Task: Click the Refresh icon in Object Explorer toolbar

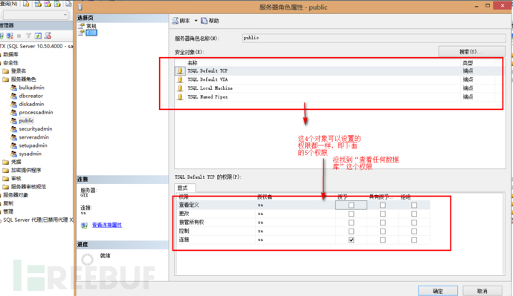Action: (38, 36)
